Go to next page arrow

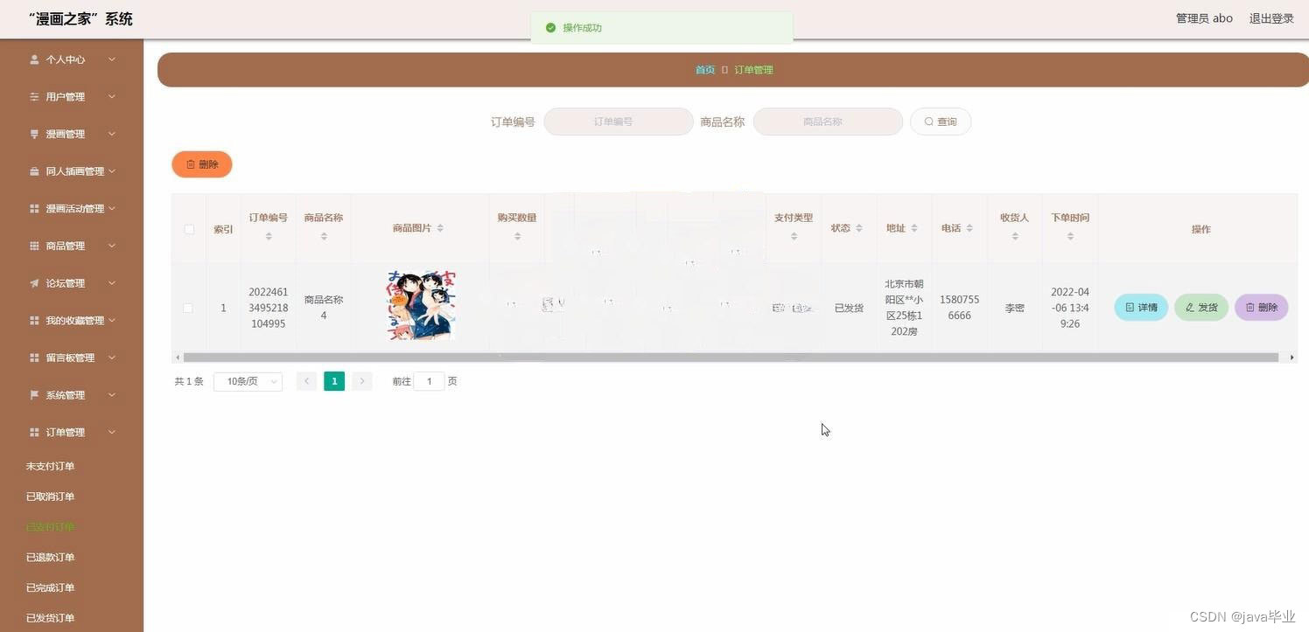[x=362, y=381]
